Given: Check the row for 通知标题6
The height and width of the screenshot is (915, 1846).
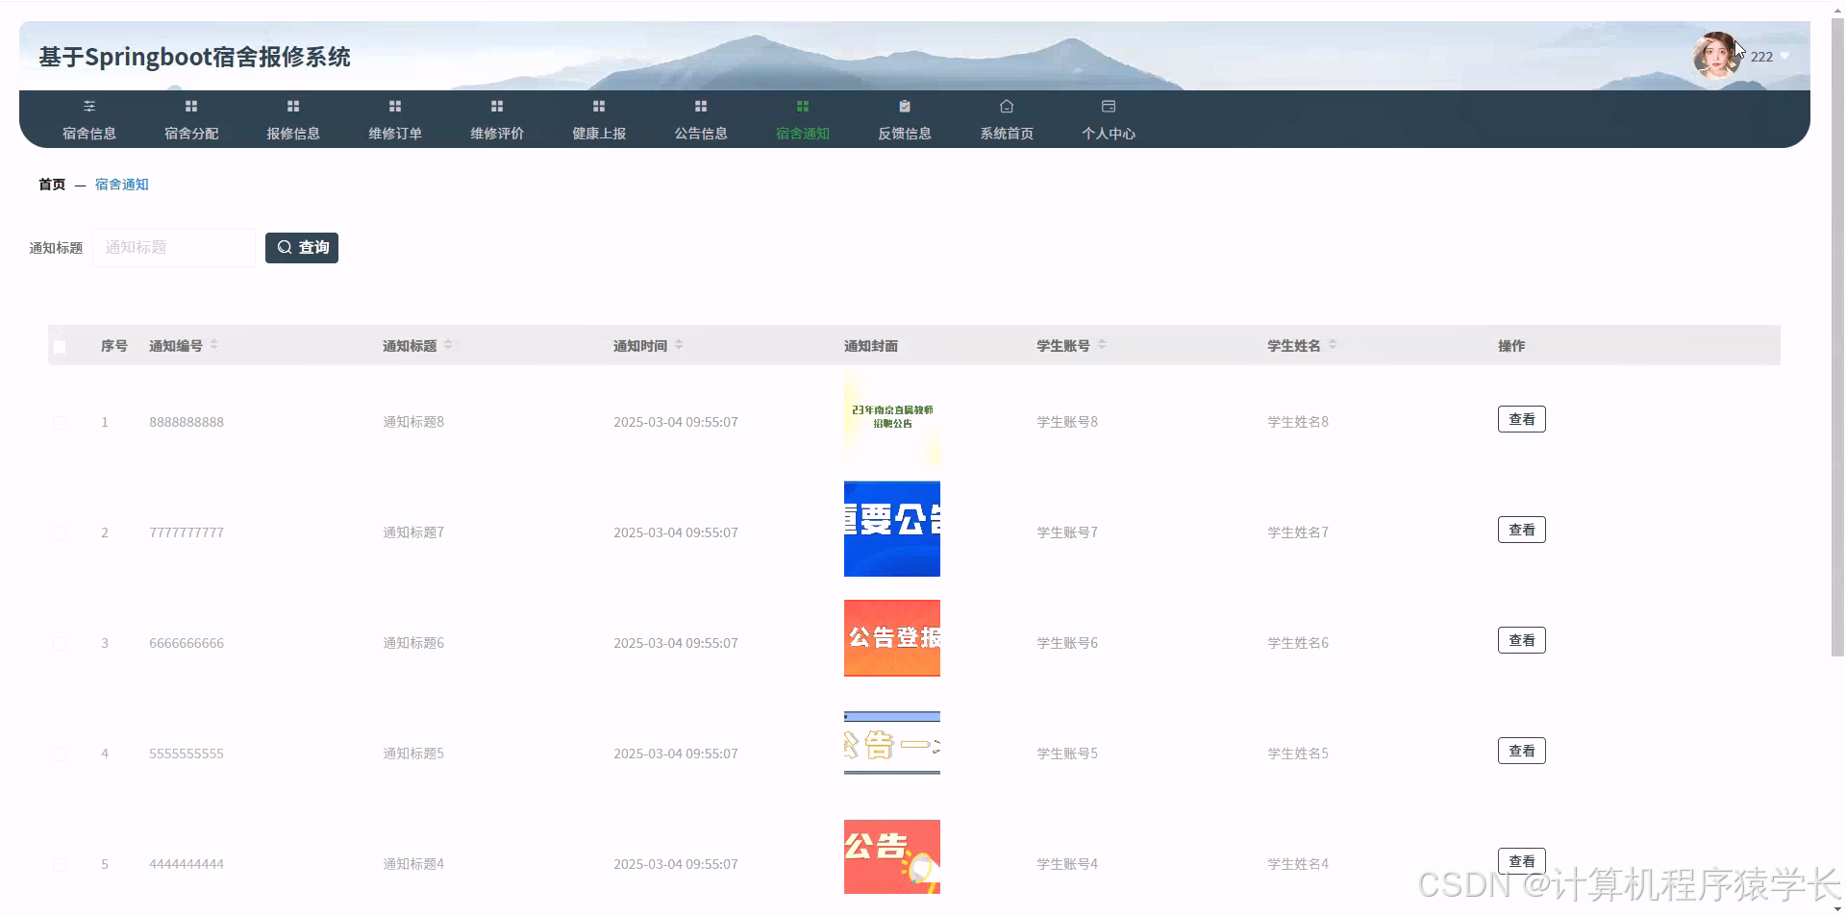Looking at the screenshot, I should pos(61,643).
